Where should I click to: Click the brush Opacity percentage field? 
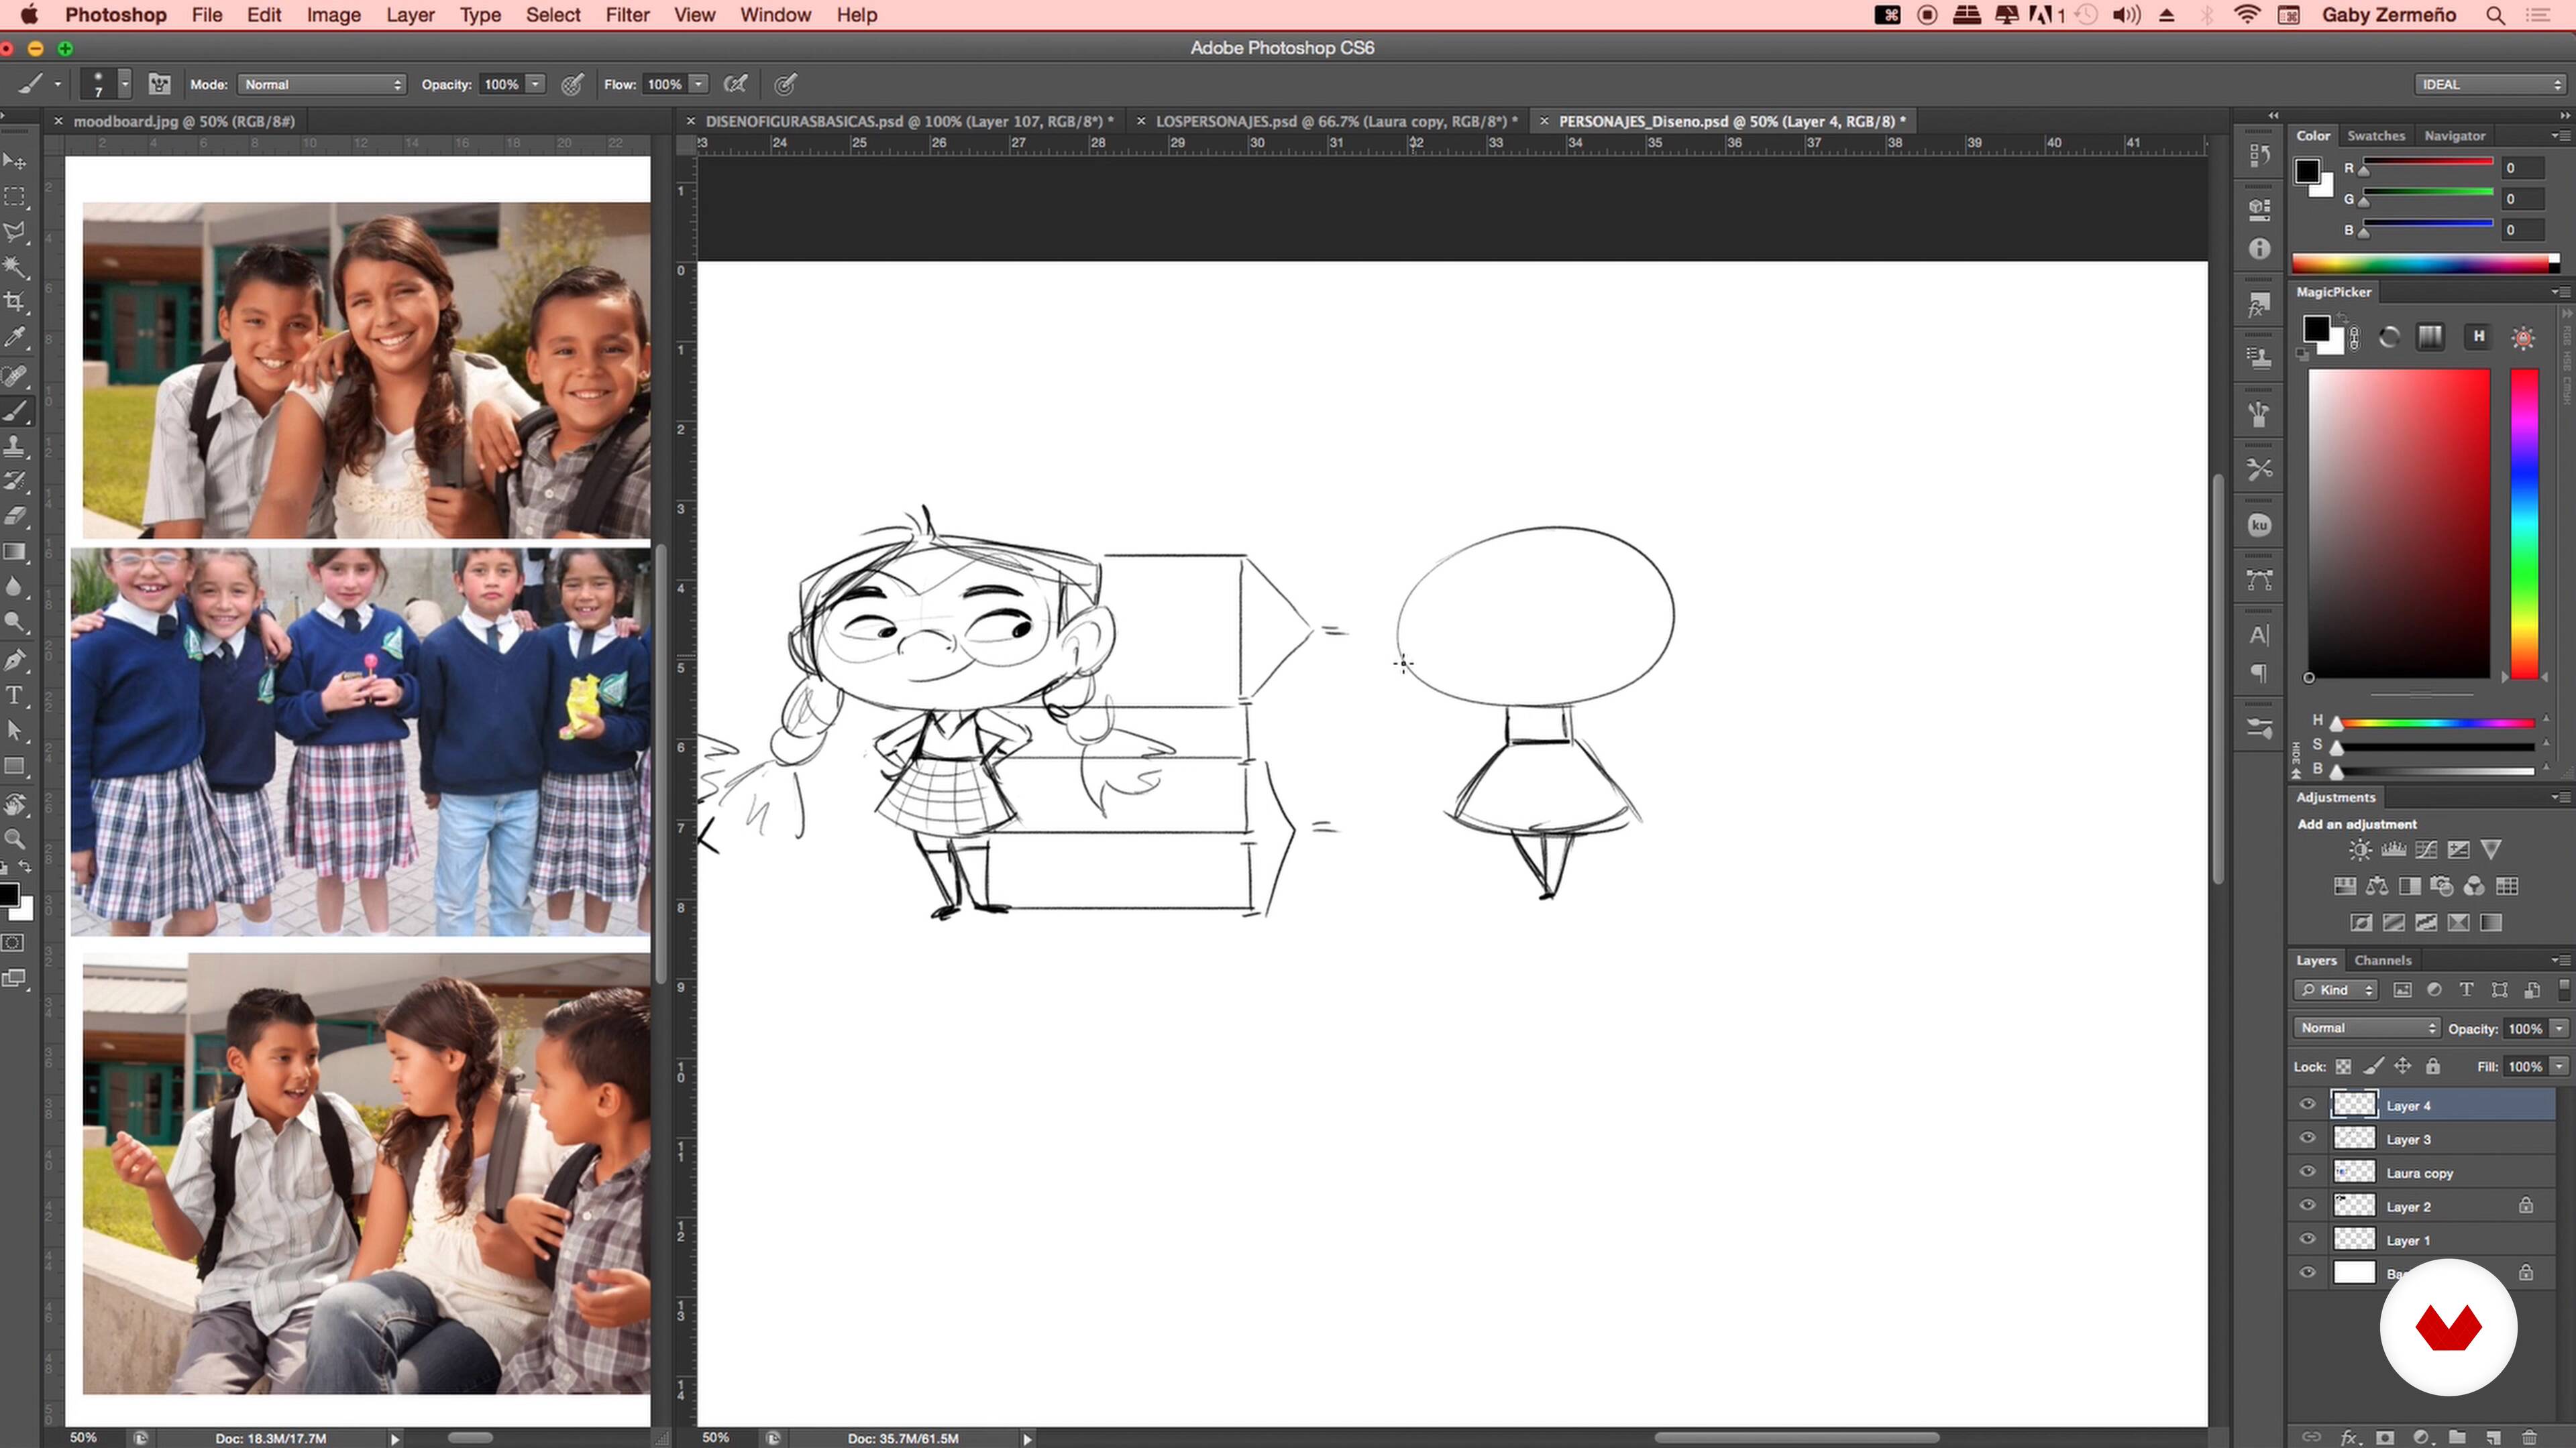tap(501, 85)
